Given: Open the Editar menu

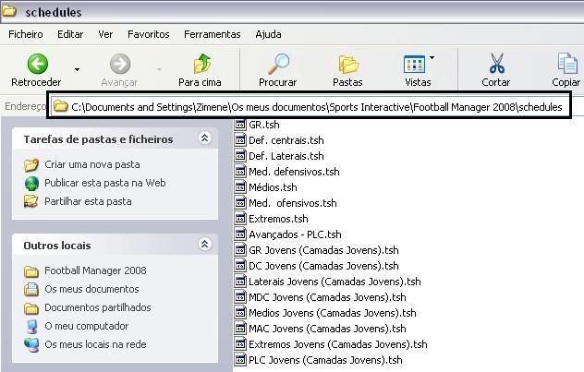Looking at the screenshot, I should [x=70, y=34].
